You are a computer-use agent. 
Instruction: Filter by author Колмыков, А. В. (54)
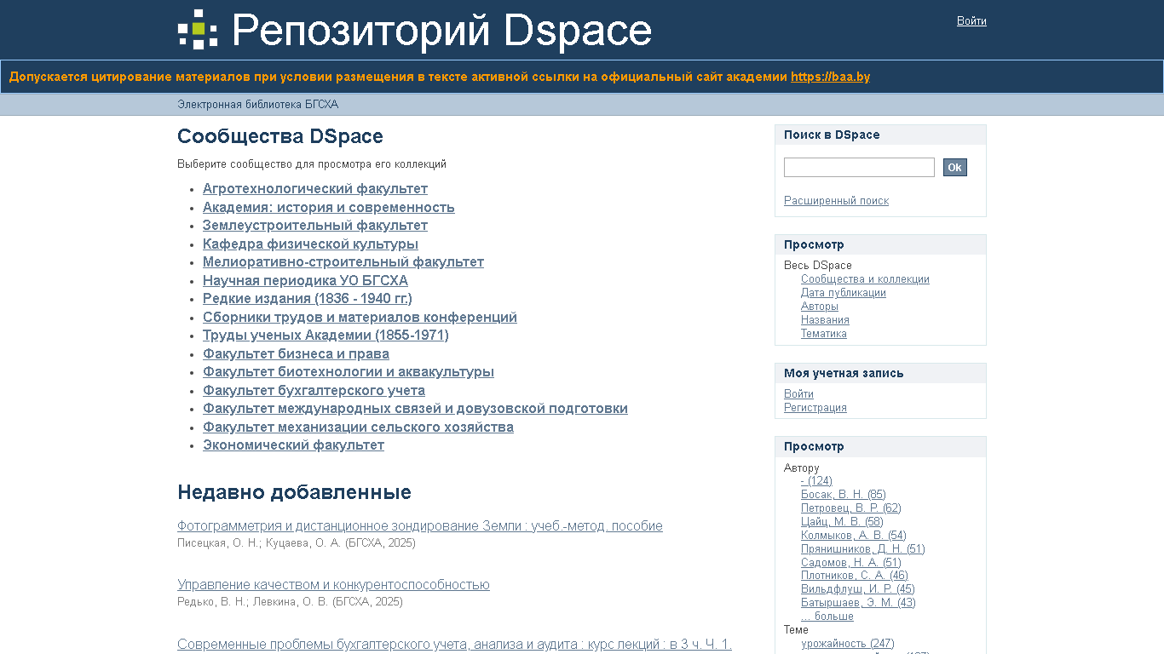click(x=853, y=536)
